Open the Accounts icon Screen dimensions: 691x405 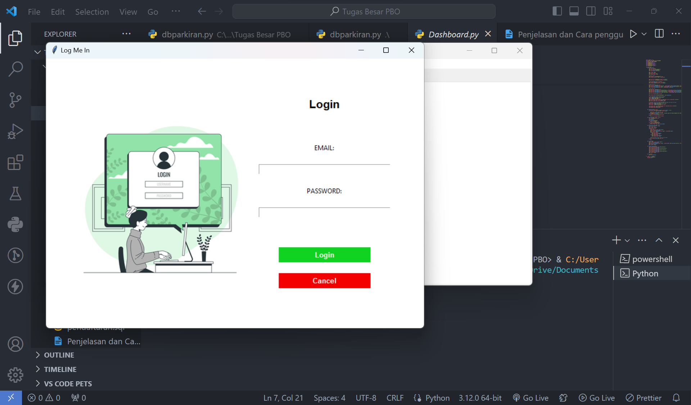(15, 344)
